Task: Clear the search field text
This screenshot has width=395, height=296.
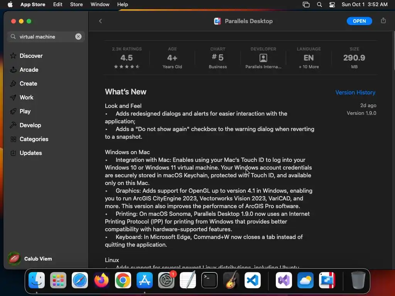Action: 78,37
